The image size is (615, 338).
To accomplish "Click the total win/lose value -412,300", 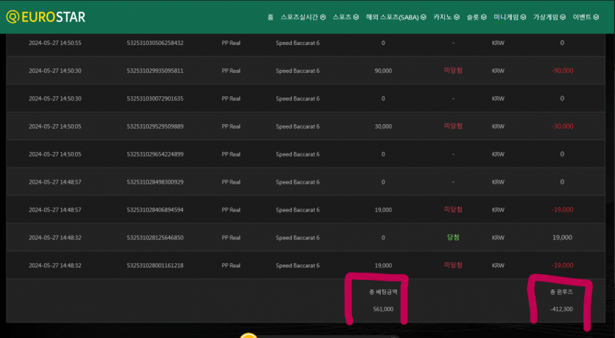I will click(561, 309).
